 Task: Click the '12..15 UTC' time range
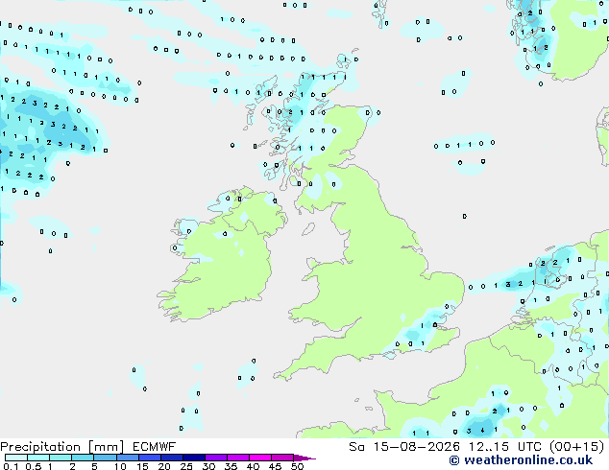tap(504, 447)
